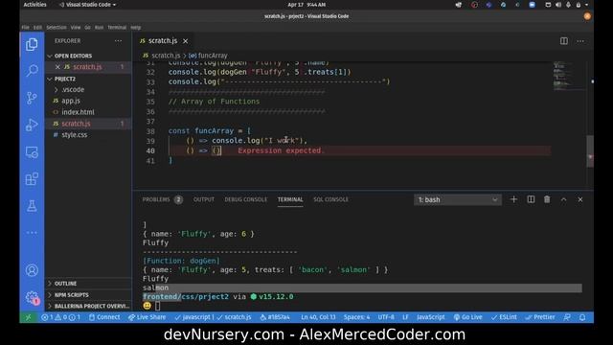Switch to the Debug Console tab
This screenshot has width=613, height=345.
(245, 199)
